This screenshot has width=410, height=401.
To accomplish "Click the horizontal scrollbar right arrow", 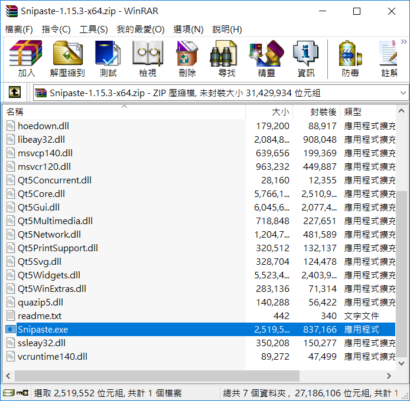I will [389, 376].
